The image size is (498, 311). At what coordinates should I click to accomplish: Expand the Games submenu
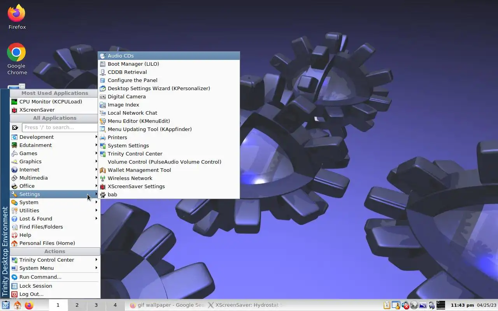[x=54, y=153]
